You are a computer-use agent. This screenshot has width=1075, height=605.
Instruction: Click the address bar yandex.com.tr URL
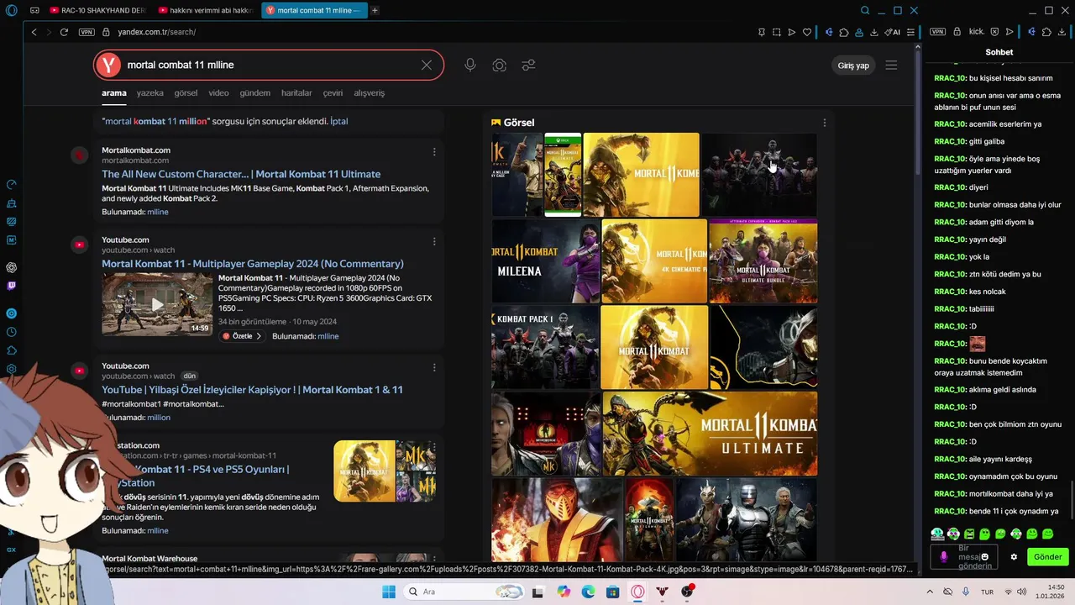[x=156, y=32]
